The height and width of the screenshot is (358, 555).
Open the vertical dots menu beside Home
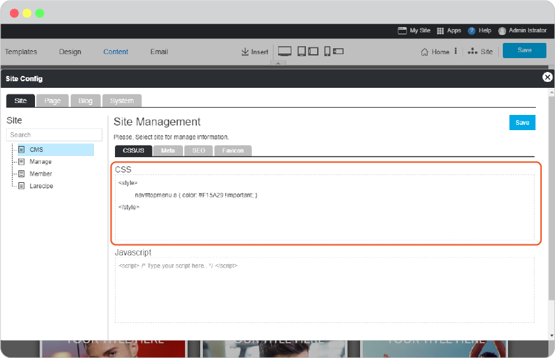pyautogui.click(x=455, y=51)
